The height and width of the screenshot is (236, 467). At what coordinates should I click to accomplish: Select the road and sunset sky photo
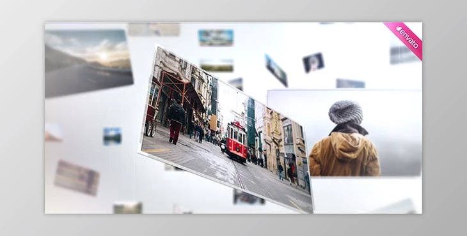point(89,63)
